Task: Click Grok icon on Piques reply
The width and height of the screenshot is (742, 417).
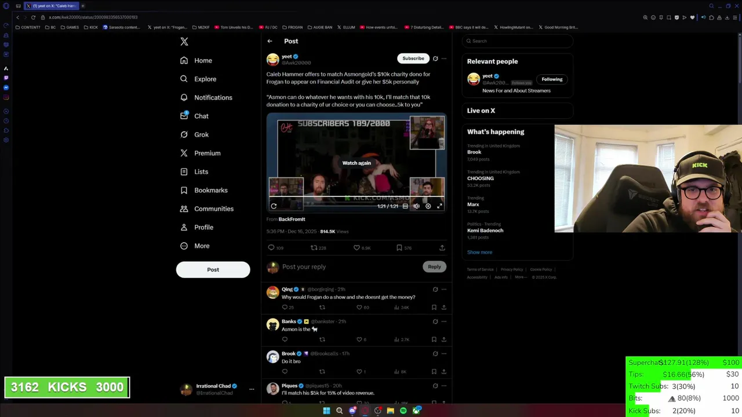Action: [x=435, y=386]
